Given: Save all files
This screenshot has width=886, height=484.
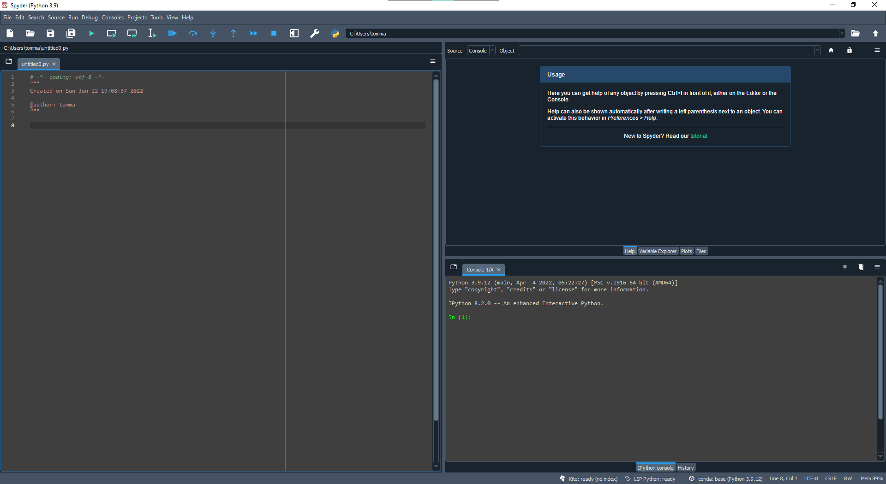Looking at the screenshot, I should click(71, 33).
